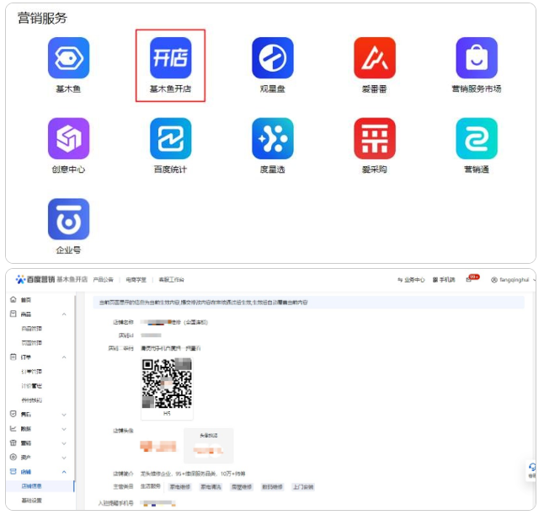Click the blurred store ID value

tap(151, 335)
